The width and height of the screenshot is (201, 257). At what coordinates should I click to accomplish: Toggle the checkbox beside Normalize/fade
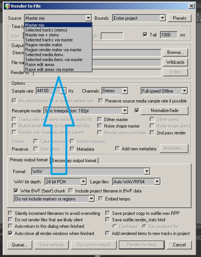[x=137, y=110]
